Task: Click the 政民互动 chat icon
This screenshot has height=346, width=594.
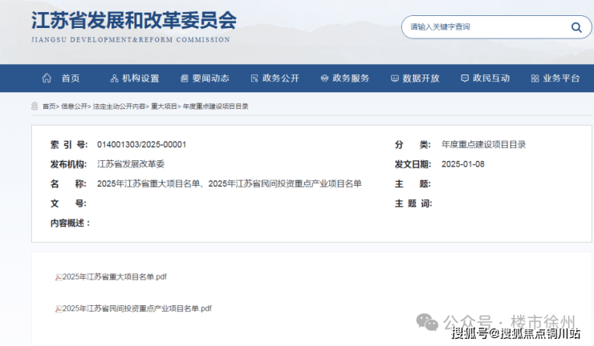Action: coord(465,78)
